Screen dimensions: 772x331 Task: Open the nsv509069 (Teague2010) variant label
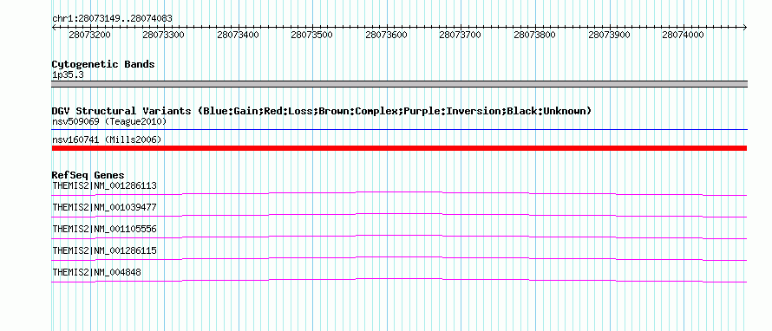pos(109,121)
